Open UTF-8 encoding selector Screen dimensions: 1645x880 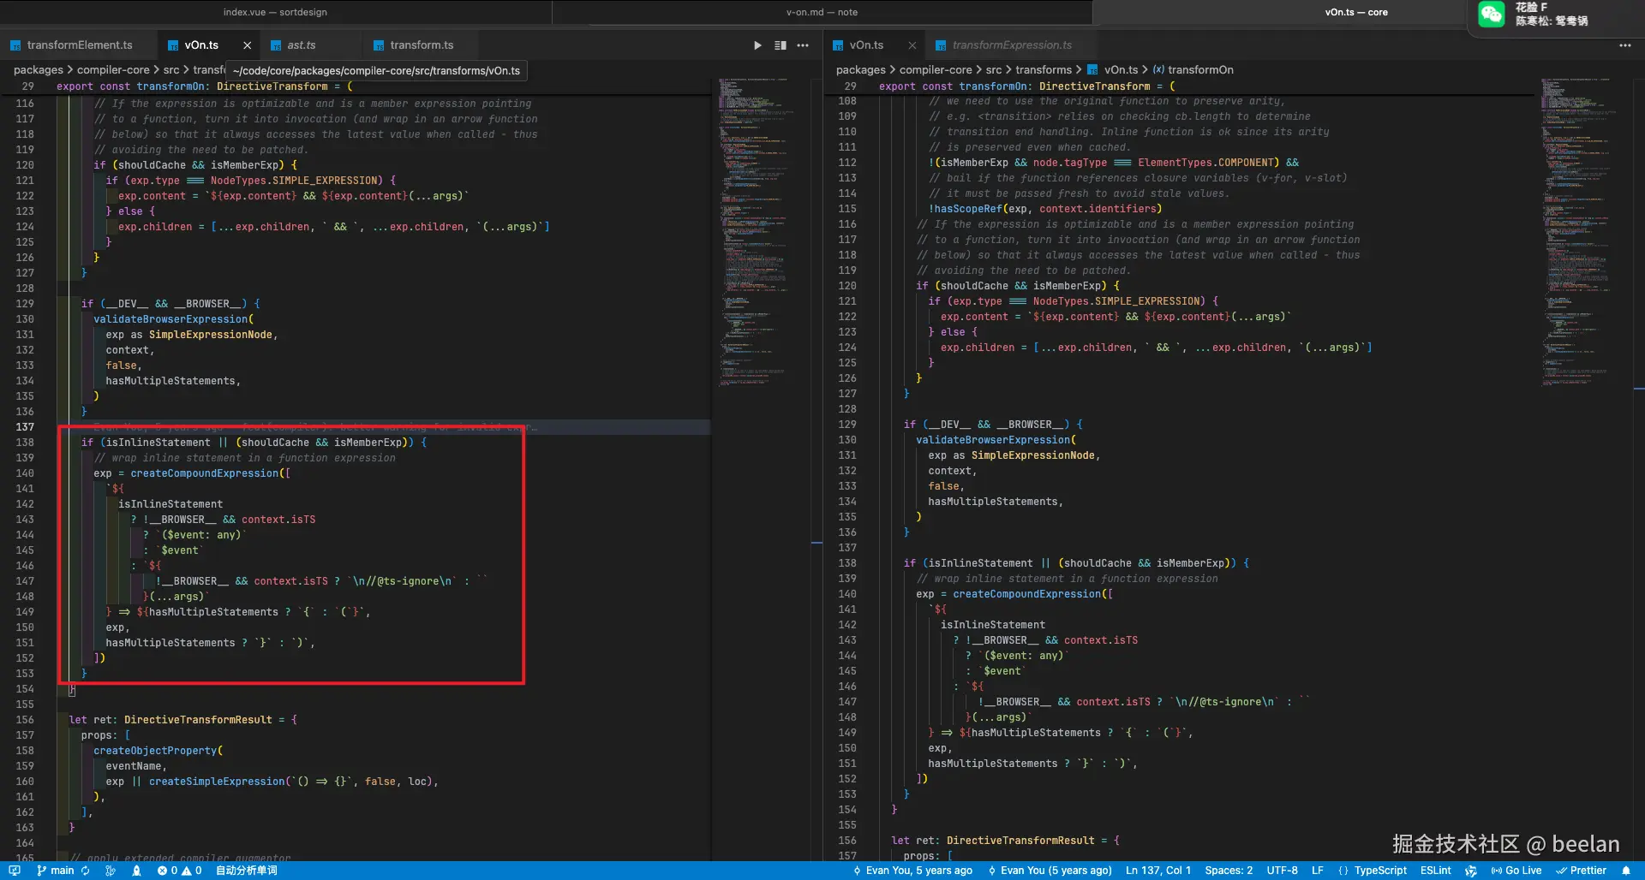pos(1282,871)
